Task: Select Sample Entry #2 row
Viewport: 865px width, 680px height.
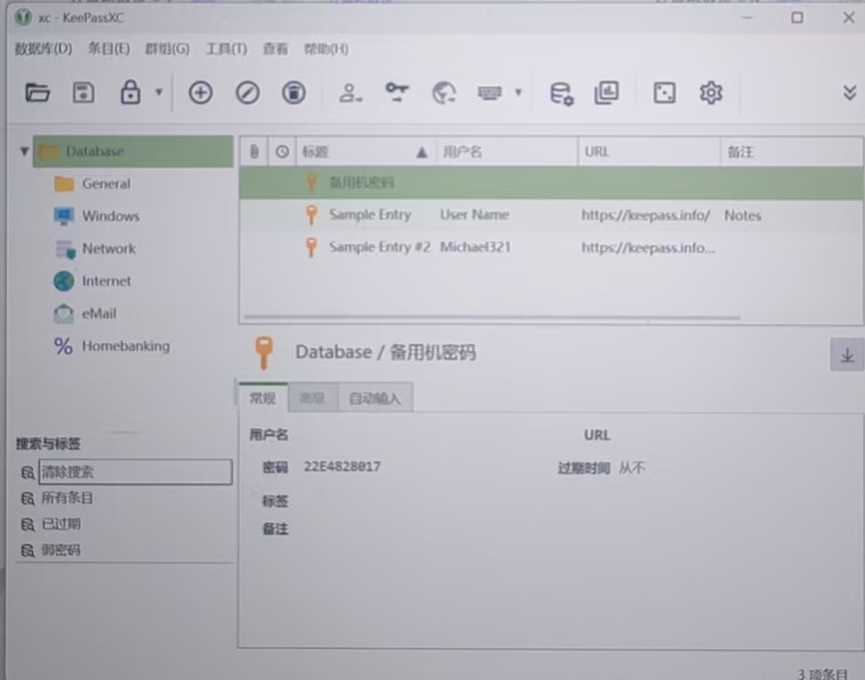Action: tap(551, 247)
